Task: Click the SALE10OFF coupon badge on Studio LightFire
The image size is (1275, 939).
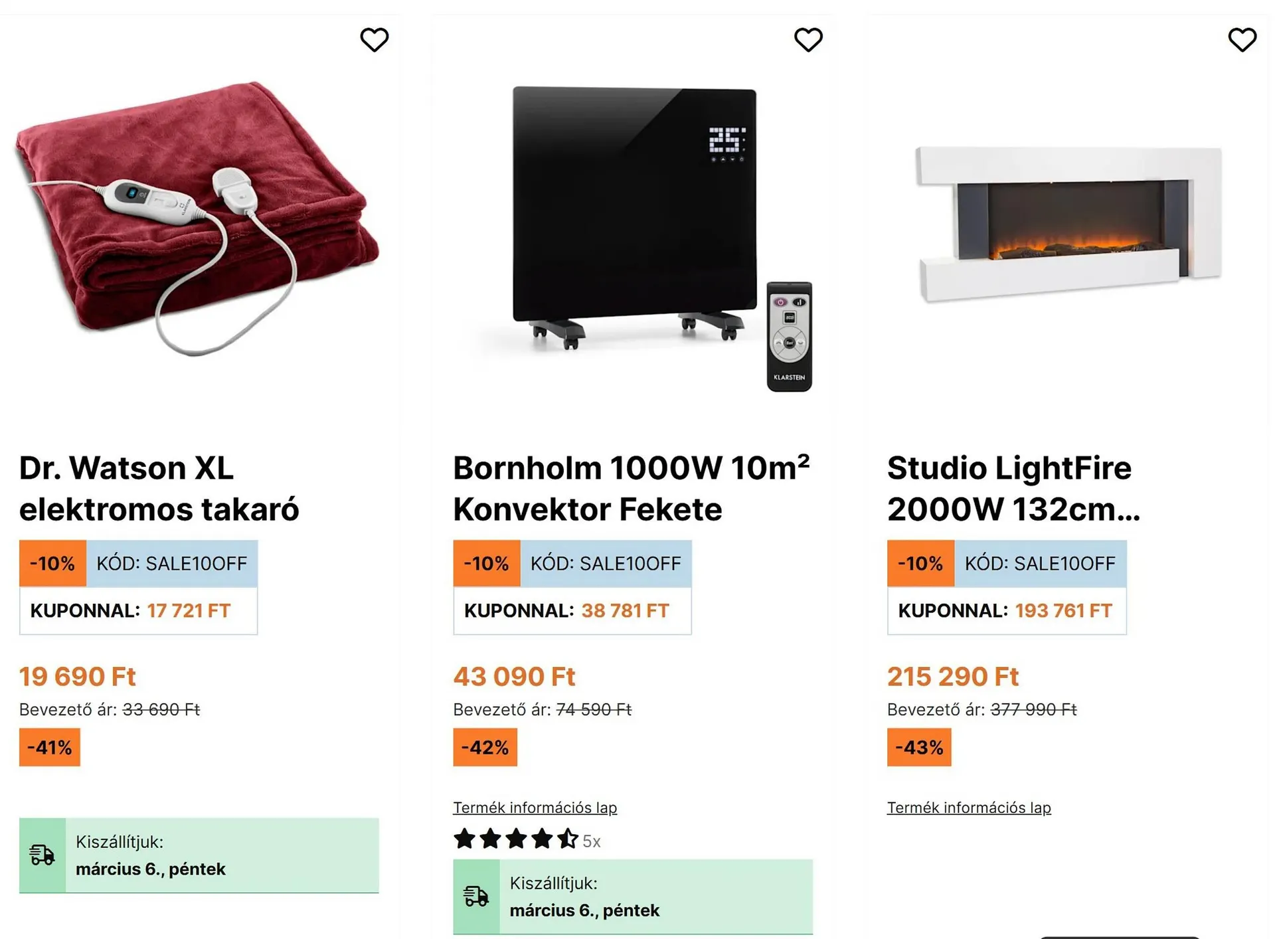Action: click(x=1040, y=564)
